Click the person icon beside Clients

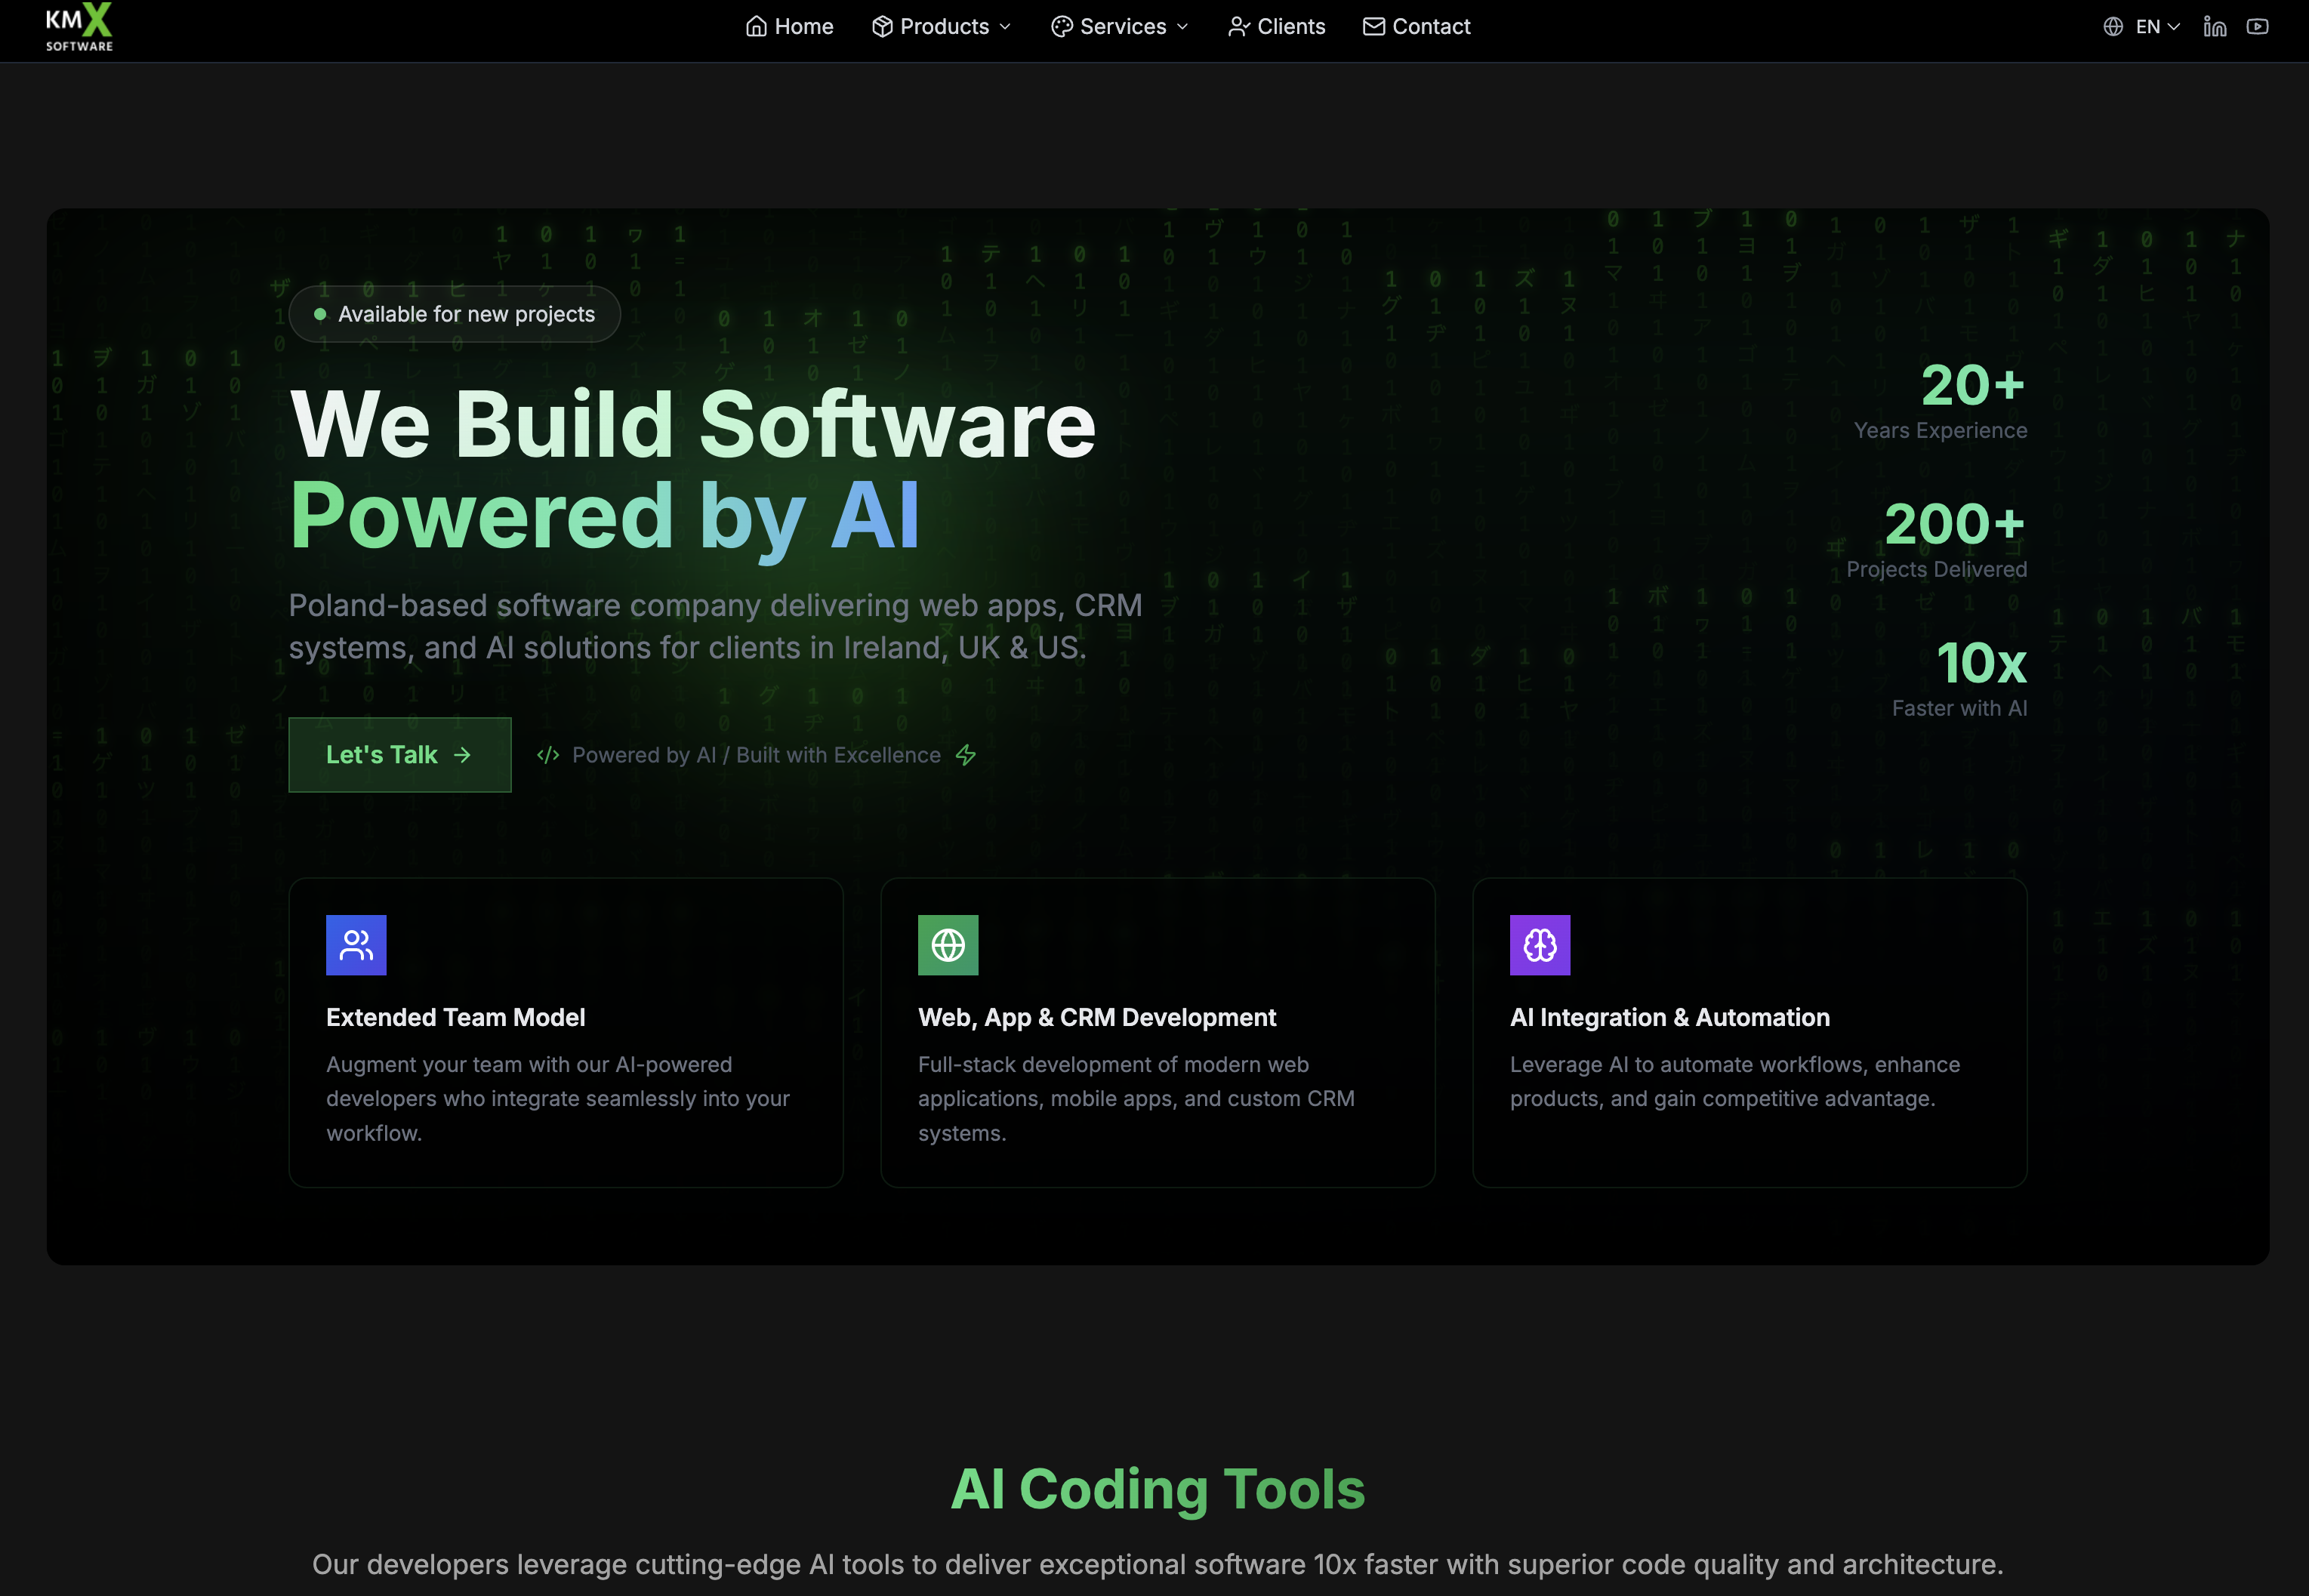tap(1239, 27)
